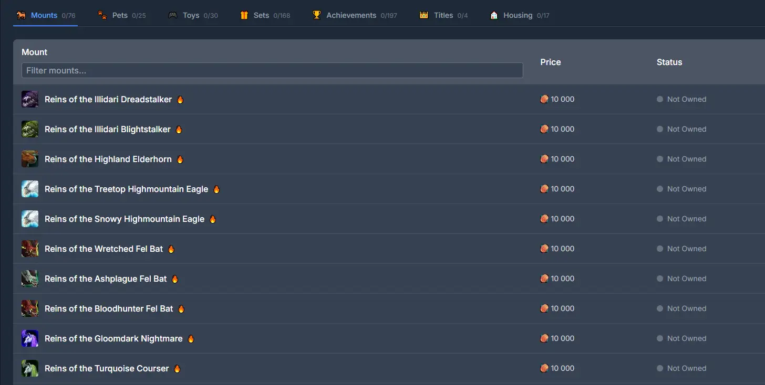765x385 pixels.
Task: Go to the Titles tab
Action: click(443, 15)
